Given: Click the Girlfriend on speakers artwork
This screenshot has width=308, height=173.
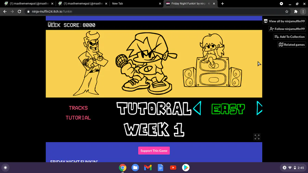Looking at the screenshot, I should (x=212, y=60).
